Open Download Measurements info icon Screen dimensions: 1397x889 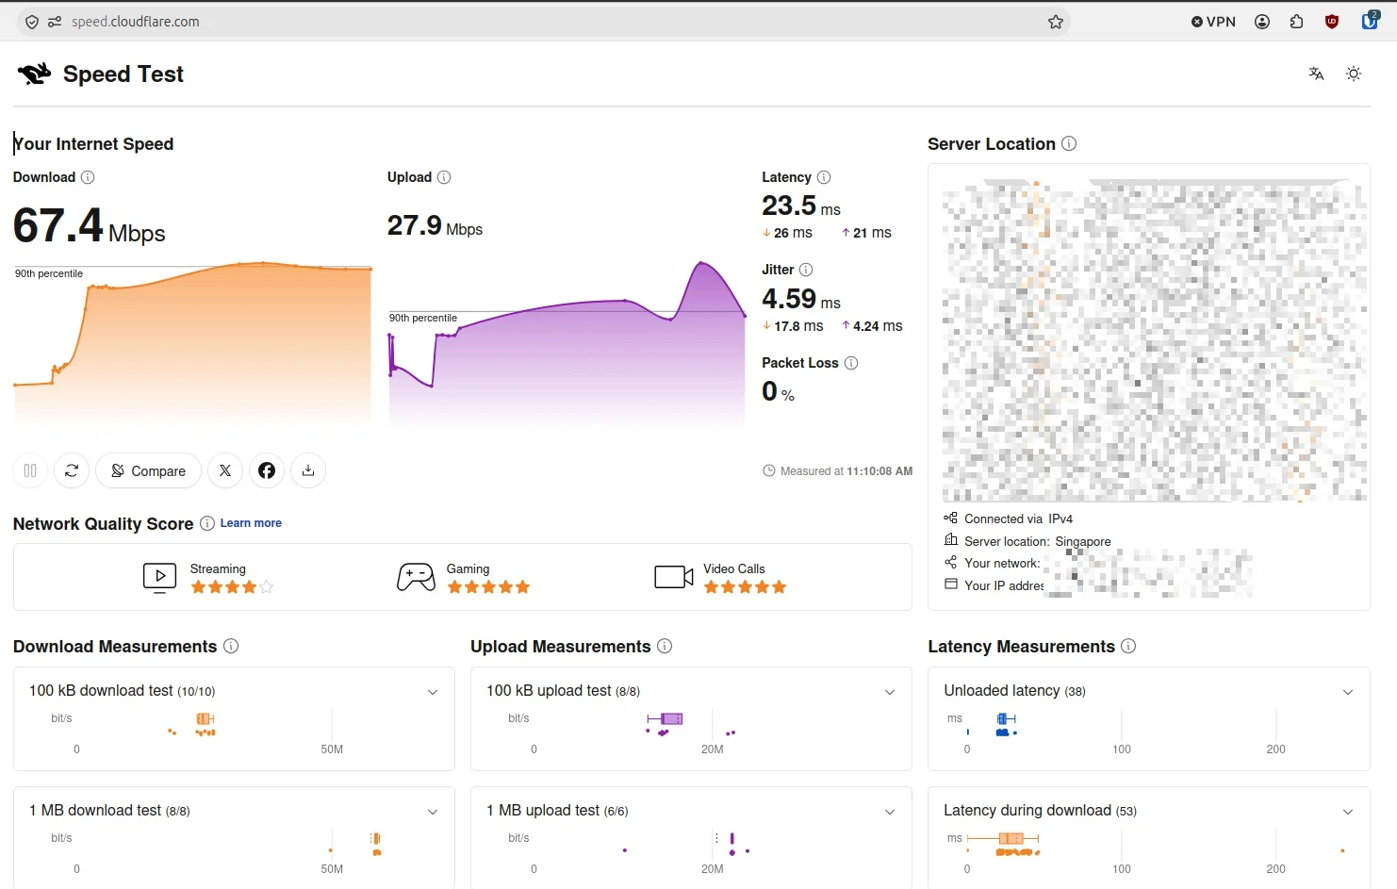[x=231, y=646]
